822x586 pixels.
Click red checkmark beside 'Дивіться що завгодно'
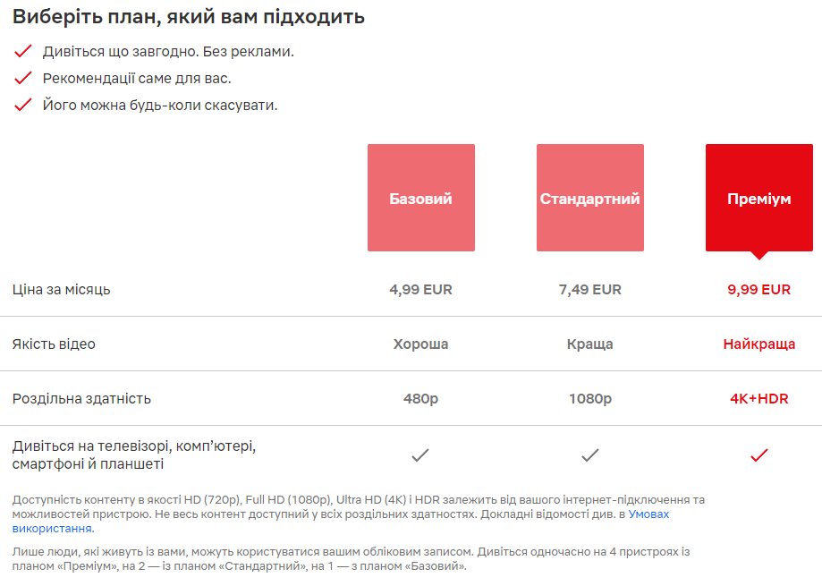pyautogui.click(x=23, y=51)
